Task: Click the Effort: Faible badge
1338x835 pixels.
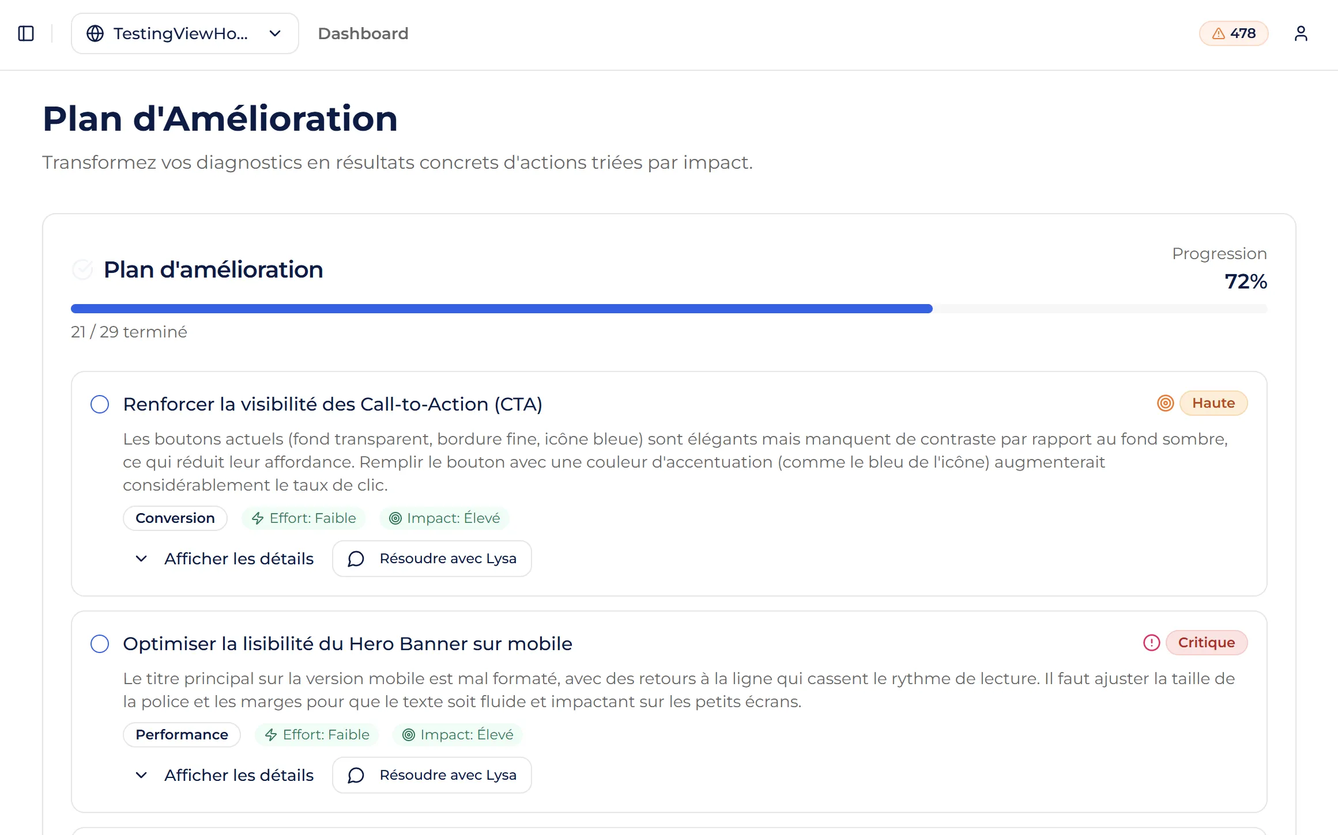Action: 304,518
